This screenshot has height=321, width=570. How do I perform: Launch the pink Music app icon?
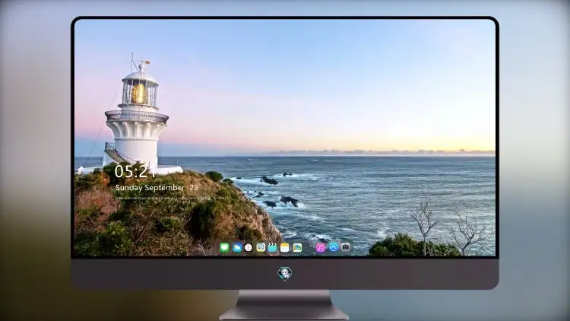click(321, 248)
